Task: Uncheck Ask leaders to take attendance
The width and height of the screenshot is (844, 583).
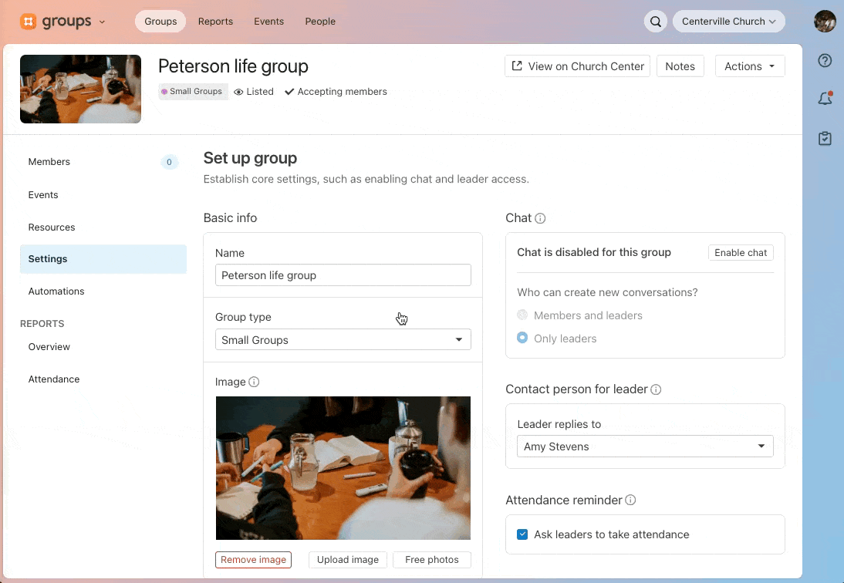Action: 522,534
